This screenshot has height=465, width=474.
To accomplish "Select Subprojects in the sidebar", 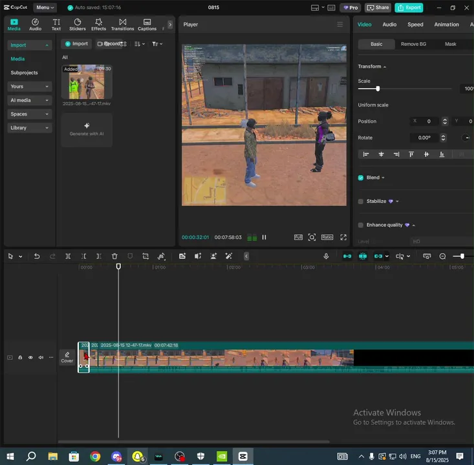I will [x=24, y=72].
